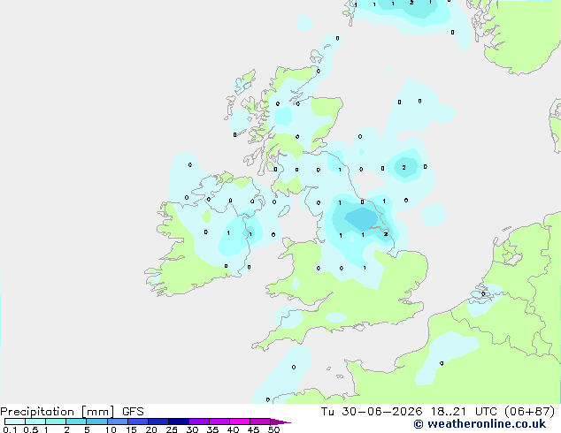Click the over-50 mm arrow at legend end
The width and height of the screenshot is (561, 433).
(280, 422)
